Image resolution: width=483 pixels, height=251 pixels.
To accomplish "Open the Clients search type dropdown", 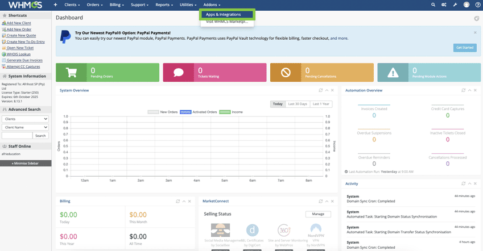I will 25,119.
